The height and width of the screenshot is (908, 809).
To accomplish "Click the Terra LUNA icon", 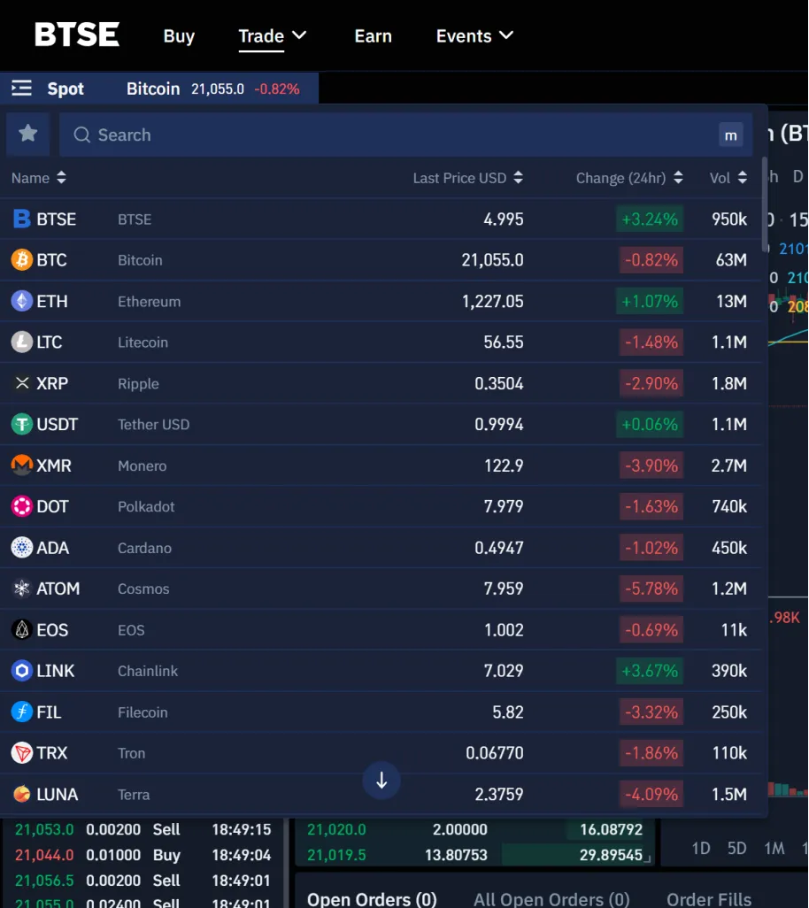I will [22, 794].
